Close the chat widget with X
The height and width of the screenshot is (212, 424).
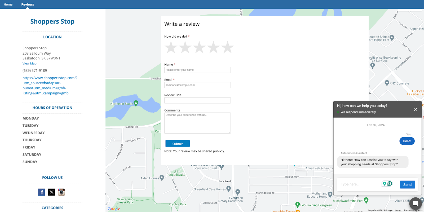[415, 110]
